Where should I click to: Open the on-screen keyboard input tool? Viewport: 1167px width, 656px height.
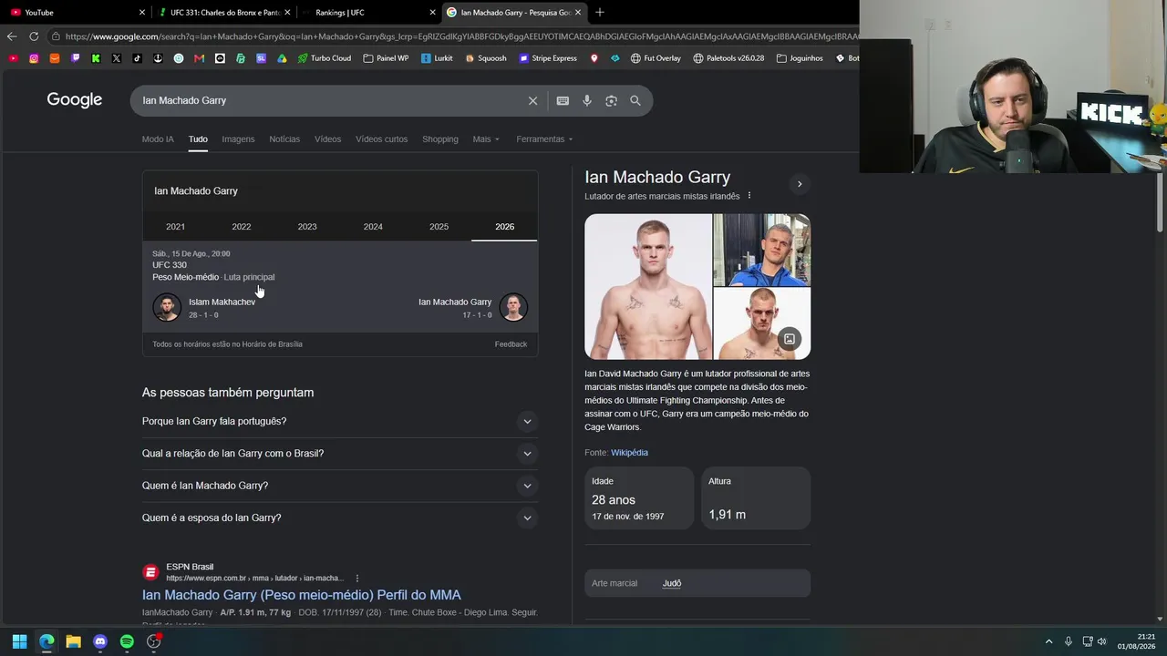click(563, 101)
